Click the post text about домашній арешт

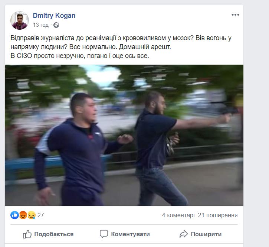[x=91, y=47]
